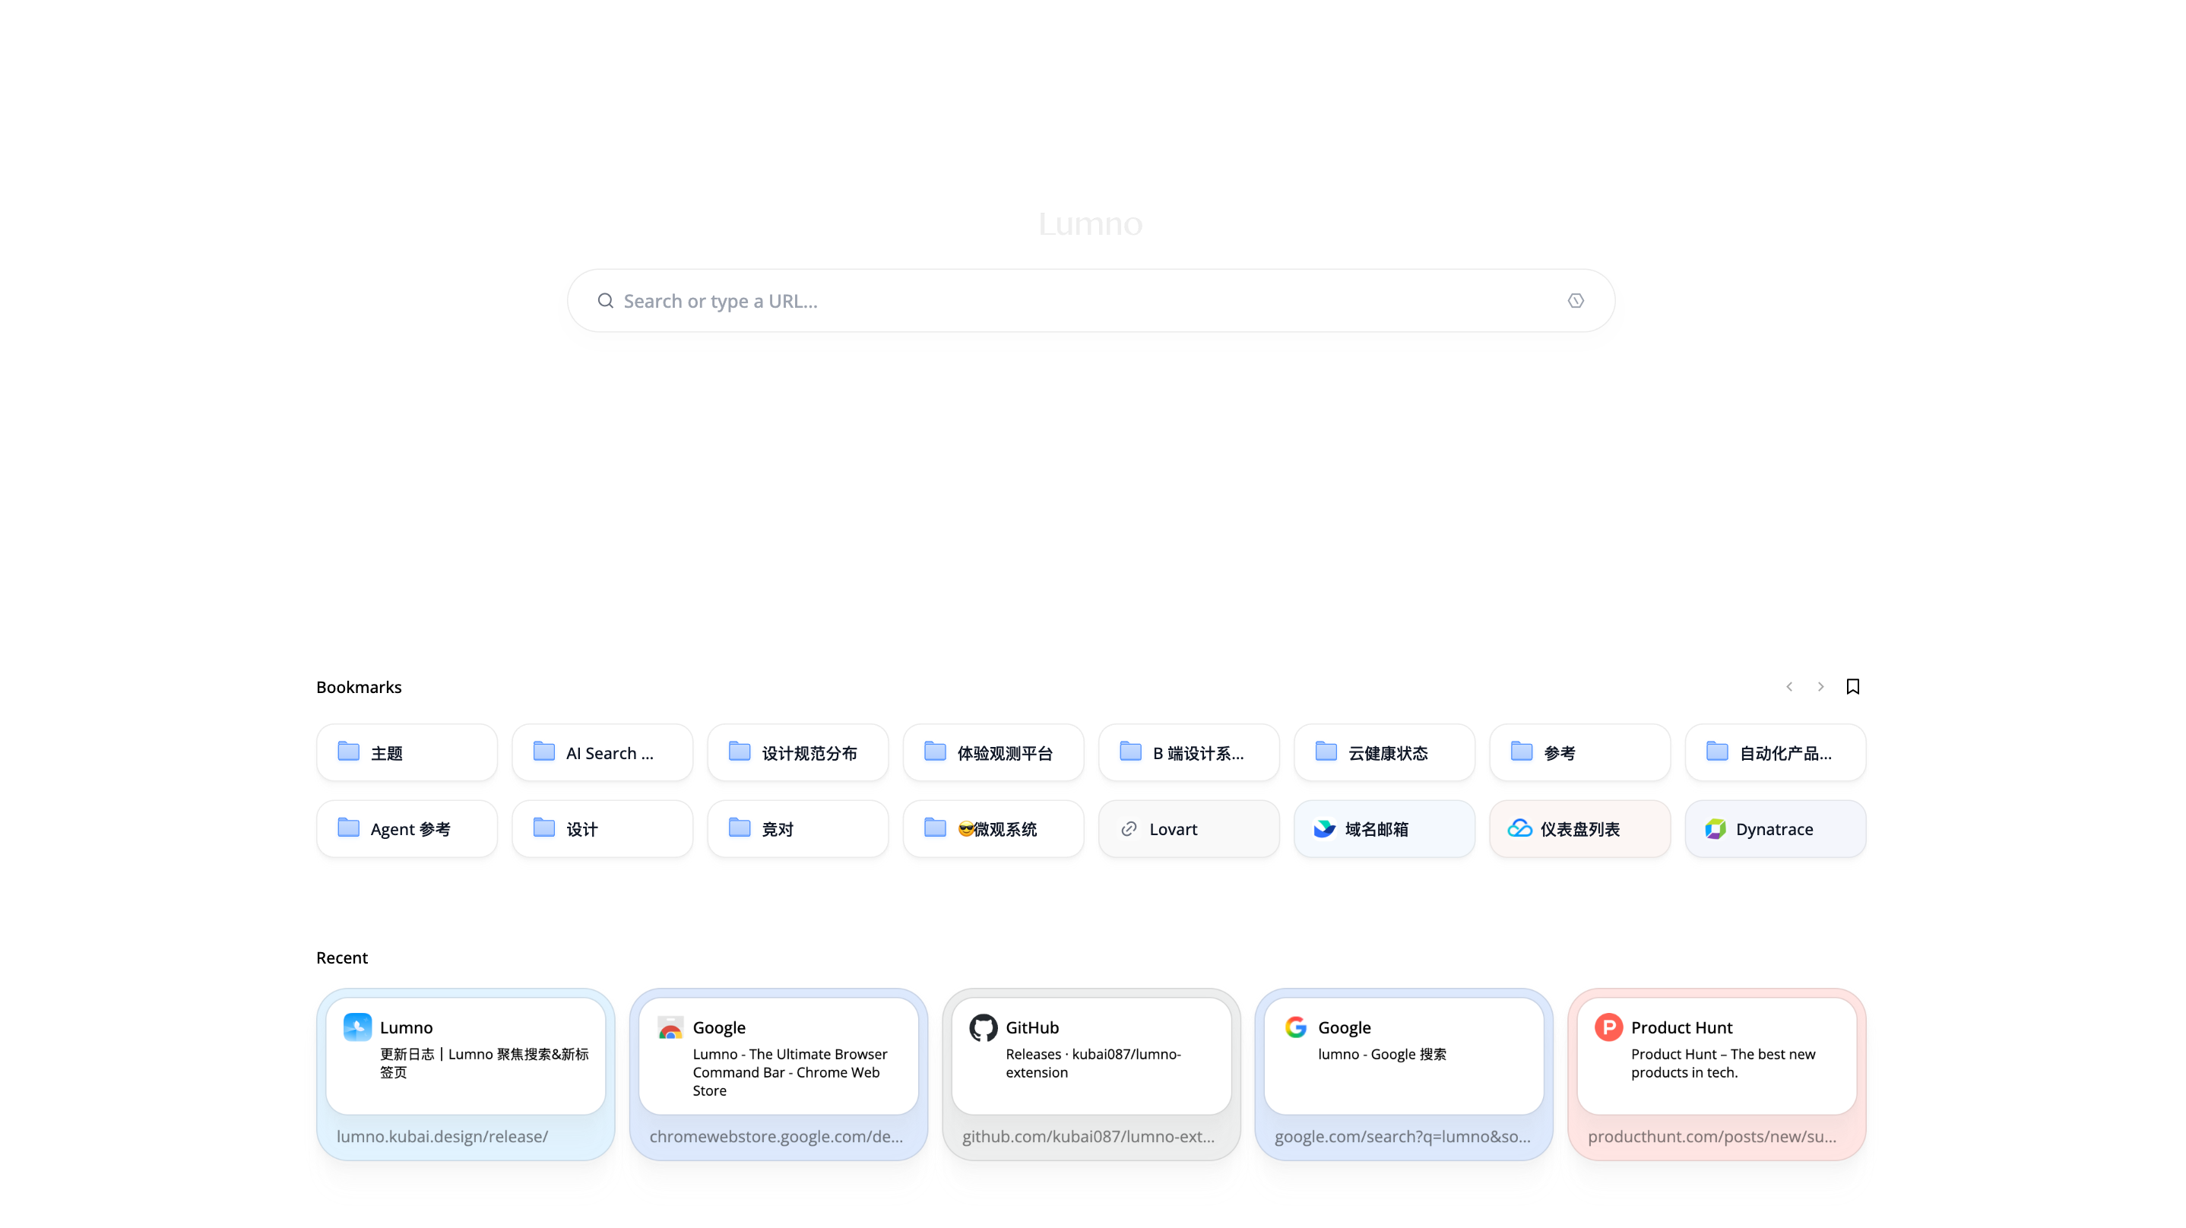Click the 主题 folder icon
The image size is (2186, 1228).
click(349, 751)
